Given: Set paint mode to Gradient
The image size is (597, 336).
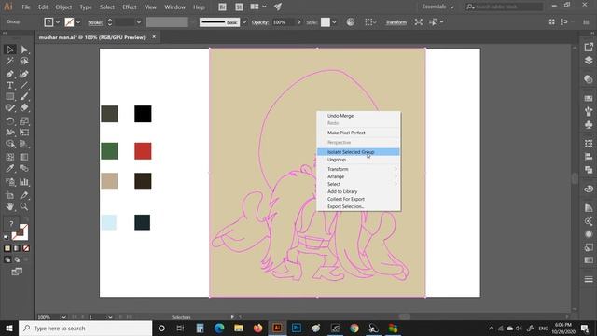Looking at the screenshot, I should click(x=17, y=248).
